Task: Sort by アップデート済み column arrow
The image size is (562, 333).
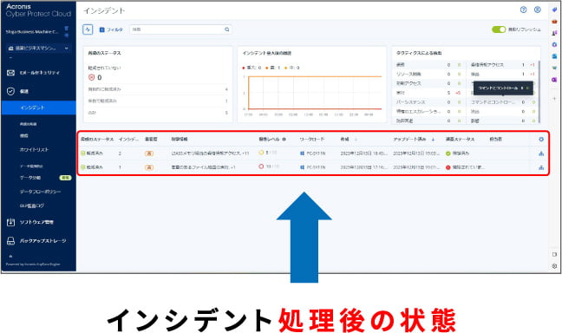Action: tap(433, 139)
